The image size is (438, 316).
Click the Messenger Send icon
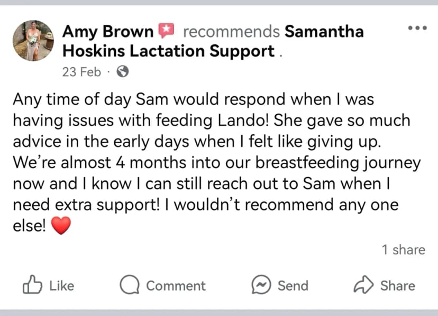[x=261, y=285]
